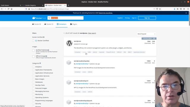The width and height of the screenshot is (190, 107).
Task: Click the Clear search link
Action: click(x=92, y=33)
